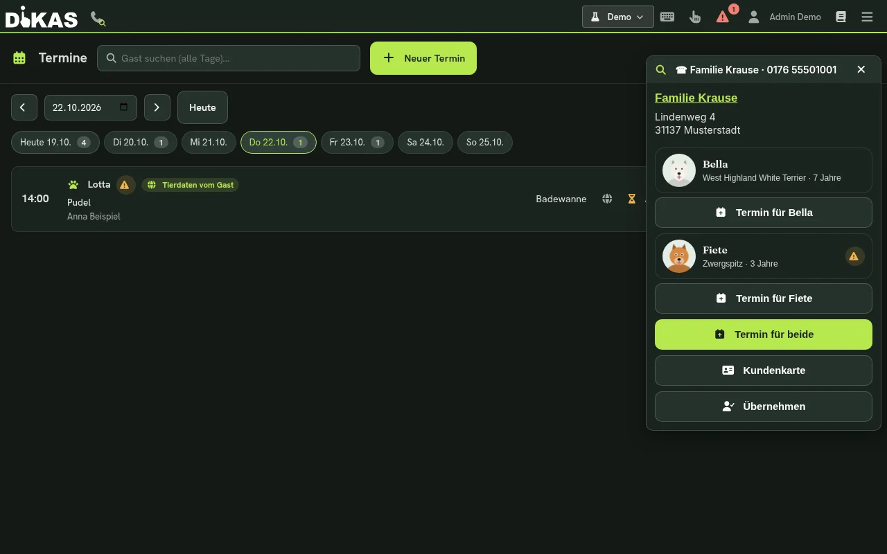Select the Mi 21.10. day tab
Image resolution: width=887 pixels, height=554 pixels.
click(x=209, y=142)
